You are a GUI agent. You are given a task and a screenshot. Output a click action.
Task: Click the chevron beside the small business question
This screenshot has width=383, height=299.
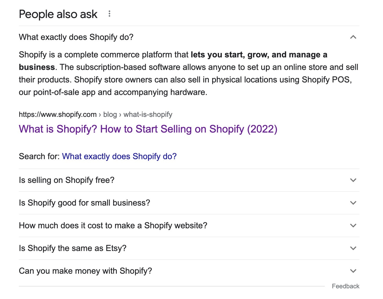tap(353, 203)
